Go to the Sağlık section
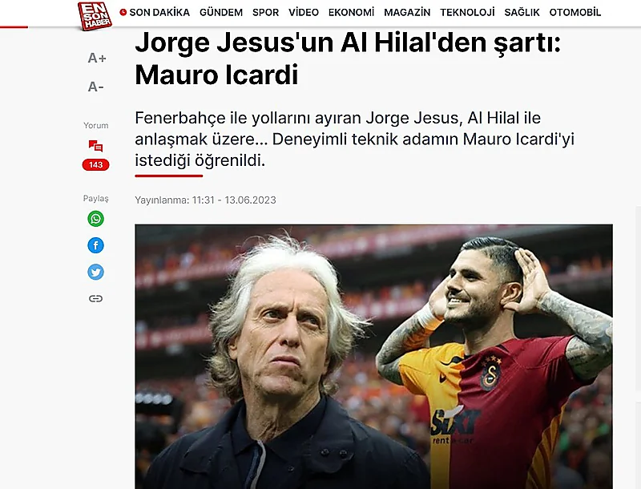This screenshot has height=489, width=641. [522, 13]
